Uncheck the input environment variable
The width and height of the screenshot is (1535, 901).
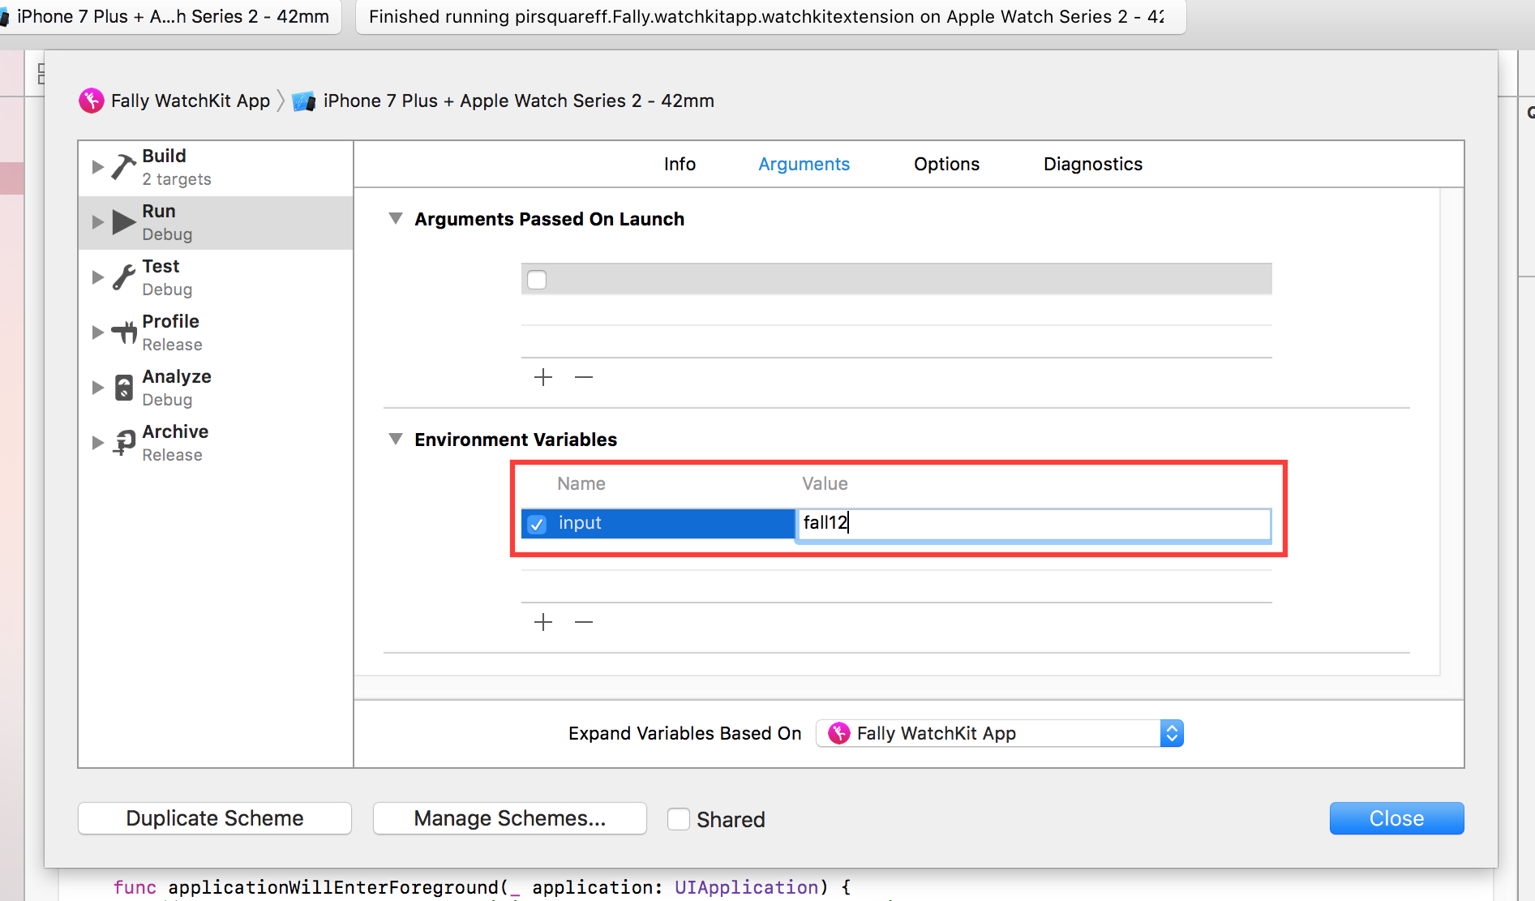(x=537, y=524)
